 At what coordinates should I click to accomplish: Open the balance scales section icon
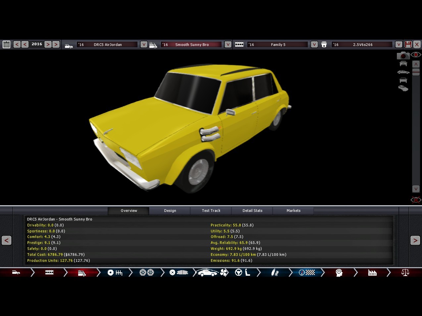405,272
